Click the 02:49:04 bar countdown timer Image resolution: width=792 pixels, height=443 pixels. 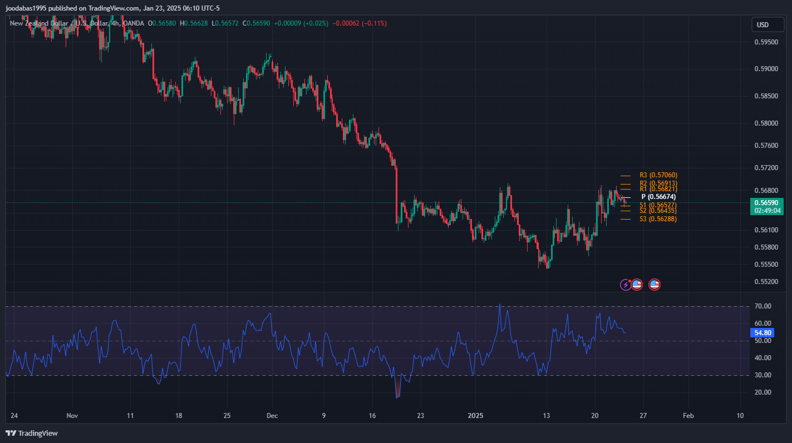pos(767,211)
